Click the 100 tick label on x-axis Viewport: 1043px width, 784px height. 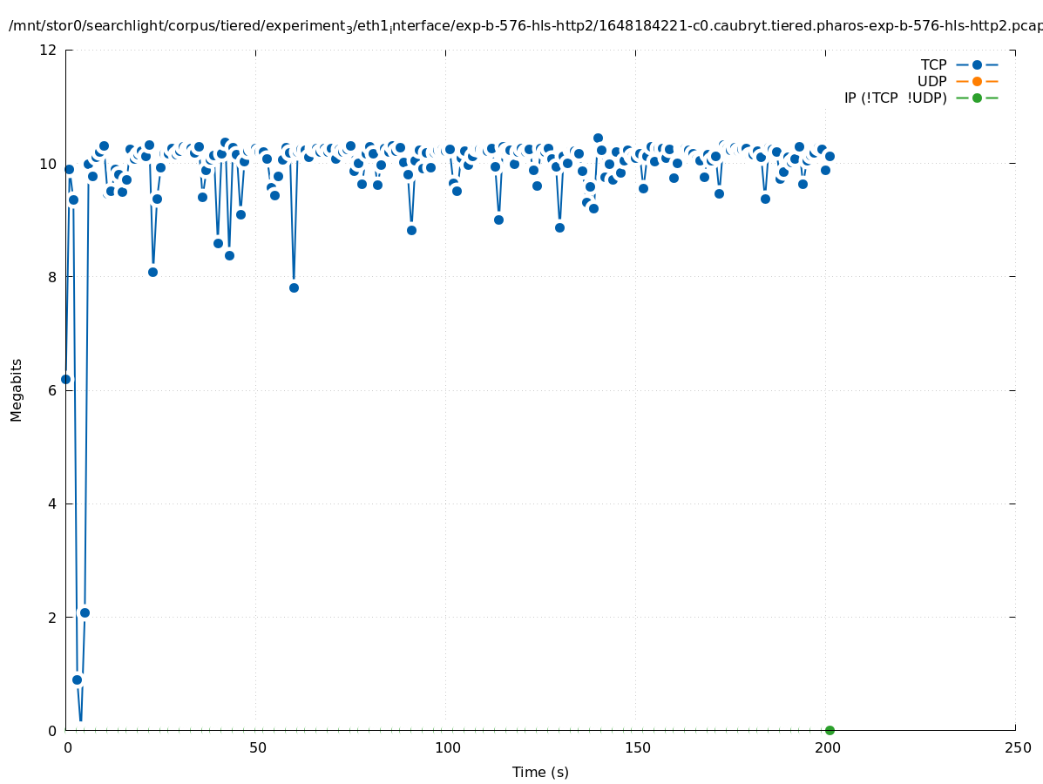coord(447,747)
